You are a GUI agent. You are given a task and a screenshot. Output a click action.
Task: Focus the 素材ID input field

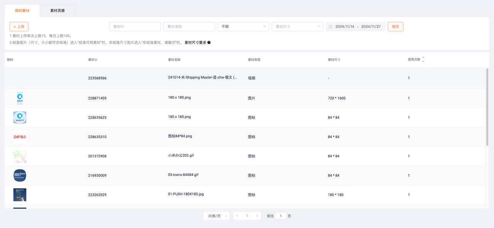(135, 27)
